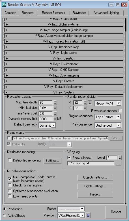Open Distributed rendering Settings...
This screenshot has width=129, height=221.
(x=52, y=161)
